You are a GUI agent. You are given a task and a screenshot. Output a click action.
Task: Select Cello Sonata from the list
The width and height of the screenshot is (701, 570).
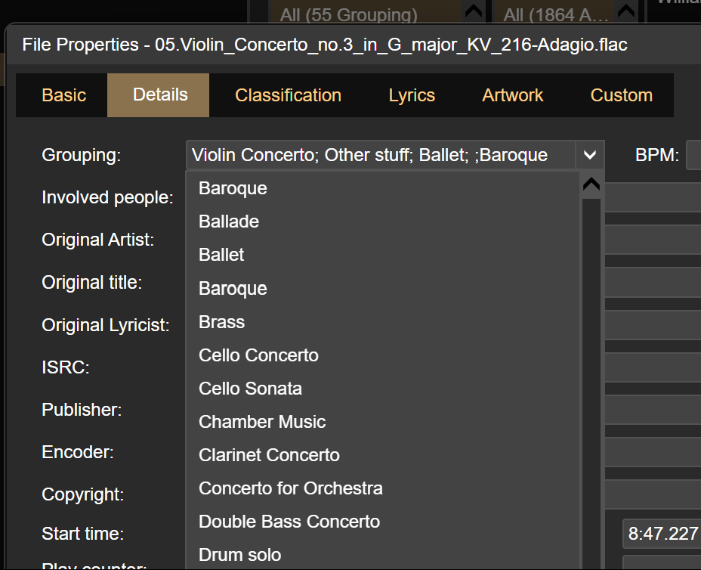pyautogui.click(x=250, y=389)
